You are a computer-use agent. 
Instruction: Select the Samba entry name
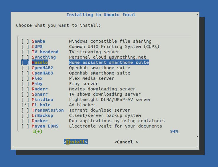click(x=38, y=41)
